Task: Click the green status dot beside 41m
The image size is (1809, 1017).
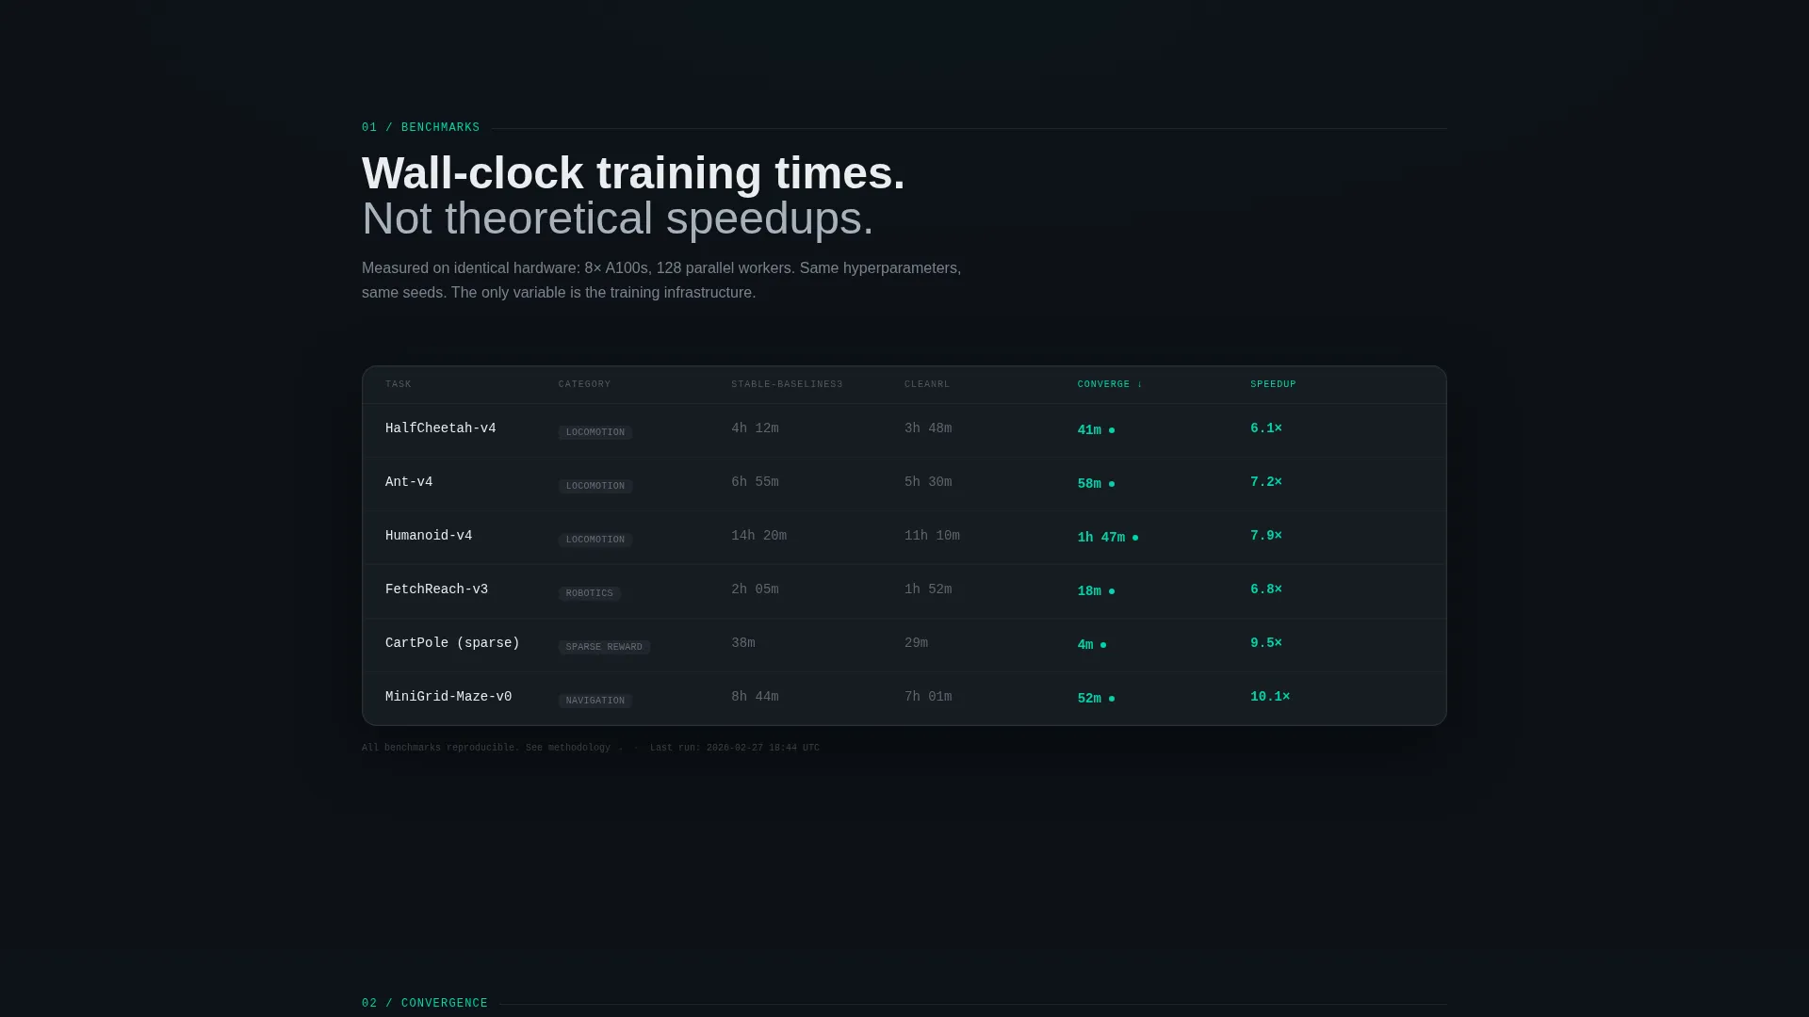Action: (1112, 430)
